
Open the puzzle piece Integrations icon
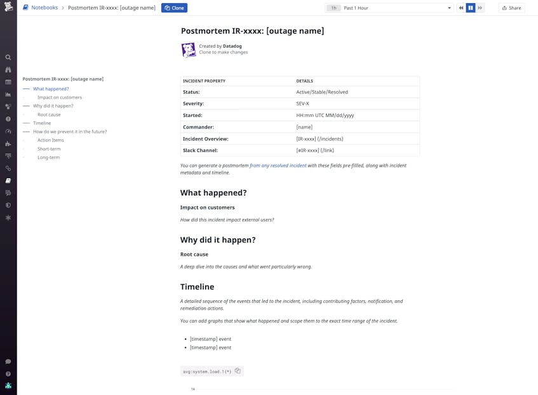click(8, 144)
